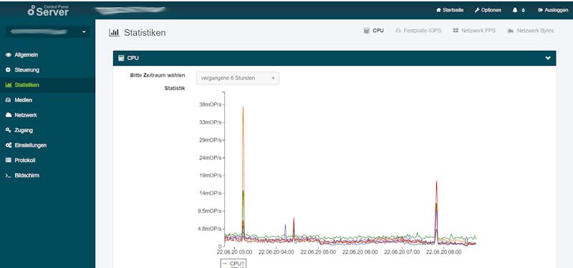Switch to the Netzwerk Bytes tab

531,31
